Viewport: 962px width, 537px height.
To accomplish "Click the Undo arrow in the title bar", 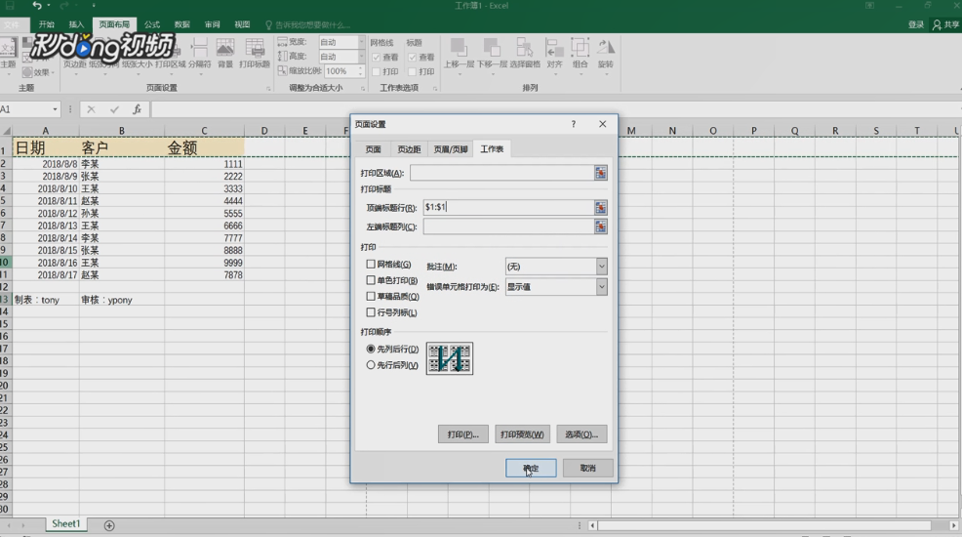I will [37, 6].
